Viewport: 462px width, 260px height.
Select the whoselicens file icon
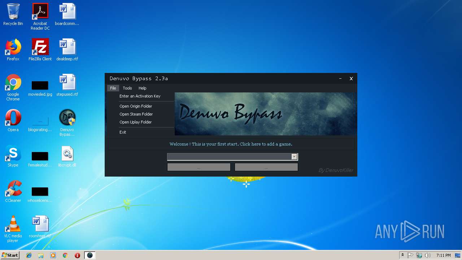[40, 194]
